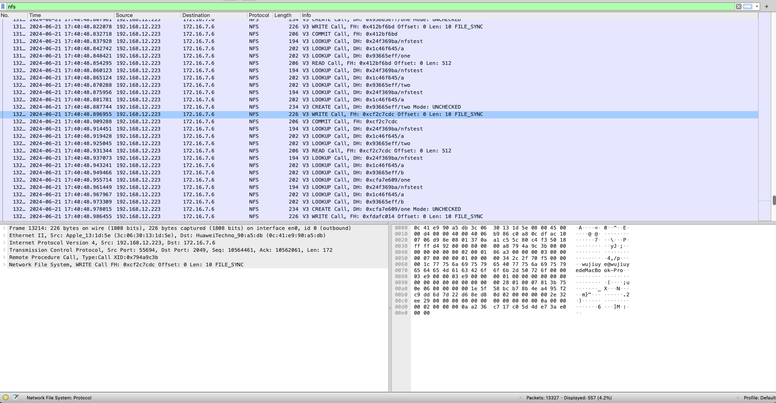Add a display filter button with plus
776x403 pixels.
767,6
